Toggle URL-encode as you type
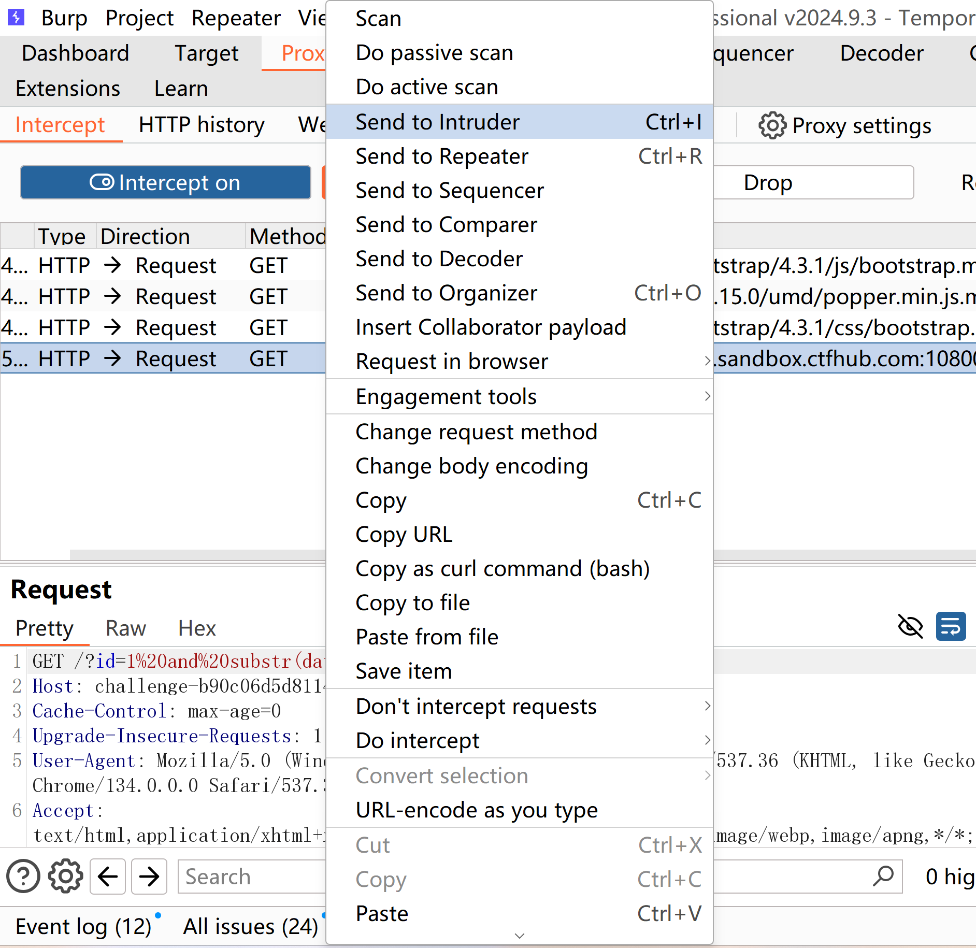976x948 pixels. coord(477,810)
